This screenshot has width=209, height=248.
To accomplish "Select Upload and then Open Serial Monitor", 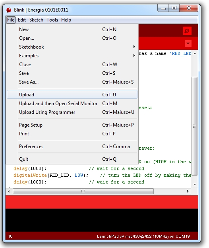I will point(72,103).
